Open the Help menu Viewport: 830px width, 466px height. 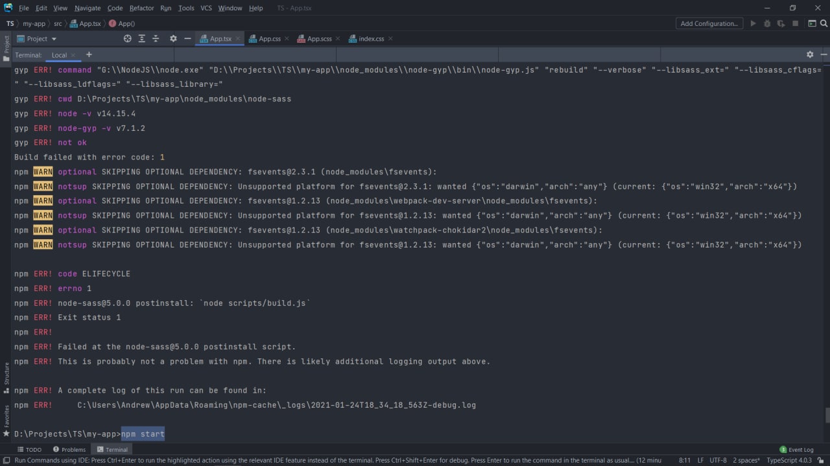coord(256,8)
